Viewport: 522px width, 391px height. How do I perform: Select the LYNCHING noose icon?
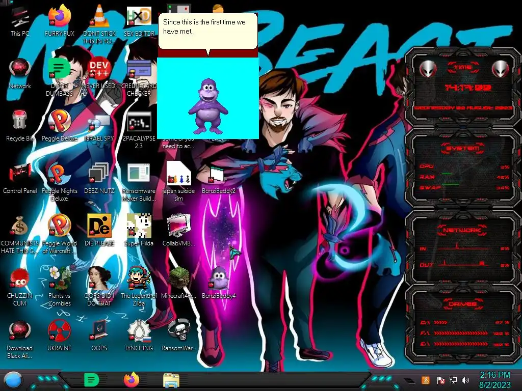[139, 335]
